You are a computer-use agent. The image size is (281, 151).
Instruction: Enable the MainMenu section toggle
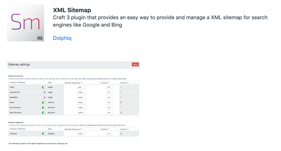point(44,97)
